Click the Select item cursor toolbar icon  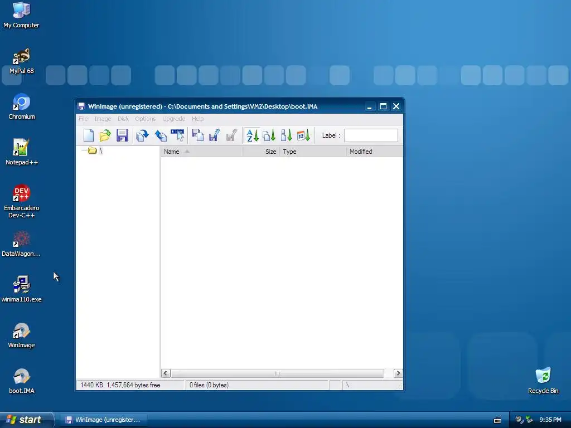[178, 135]
